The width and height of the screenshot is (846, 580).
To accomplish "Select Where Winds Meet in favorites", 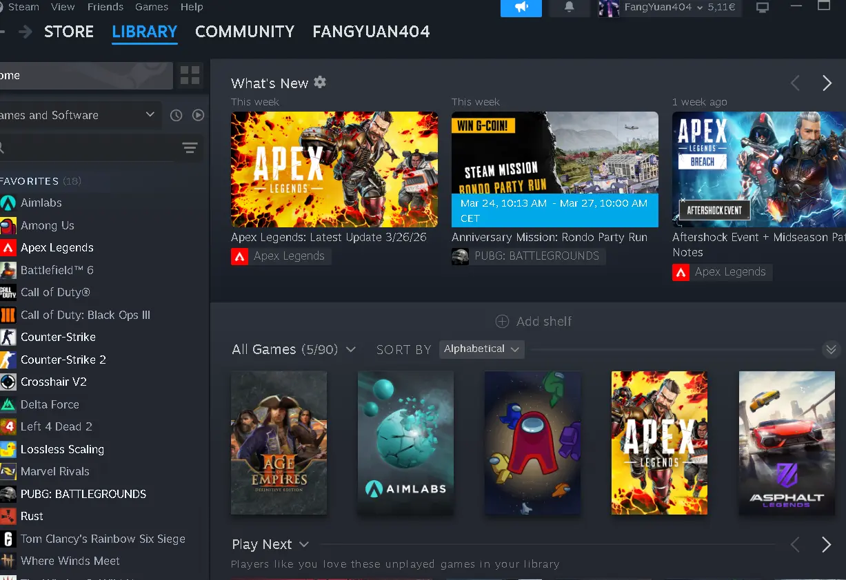I will coord(70,561).
